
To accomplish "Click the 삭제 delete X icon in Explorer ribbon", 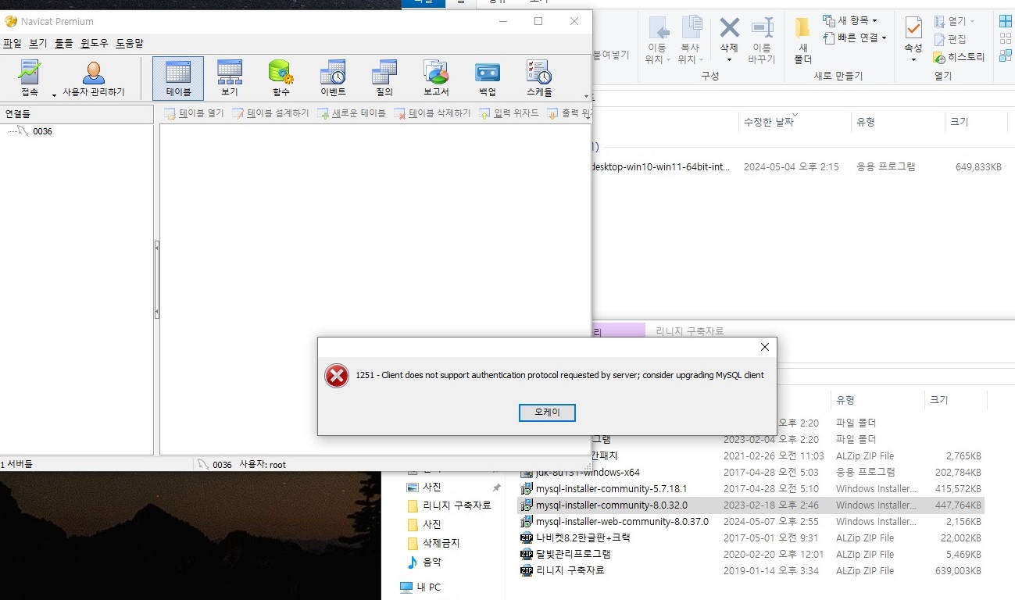I will click(729, 28).
